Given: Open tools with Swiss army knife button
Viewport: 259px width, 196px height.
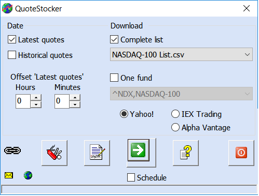Looking at the screenshot, I should tap(54, 153).
